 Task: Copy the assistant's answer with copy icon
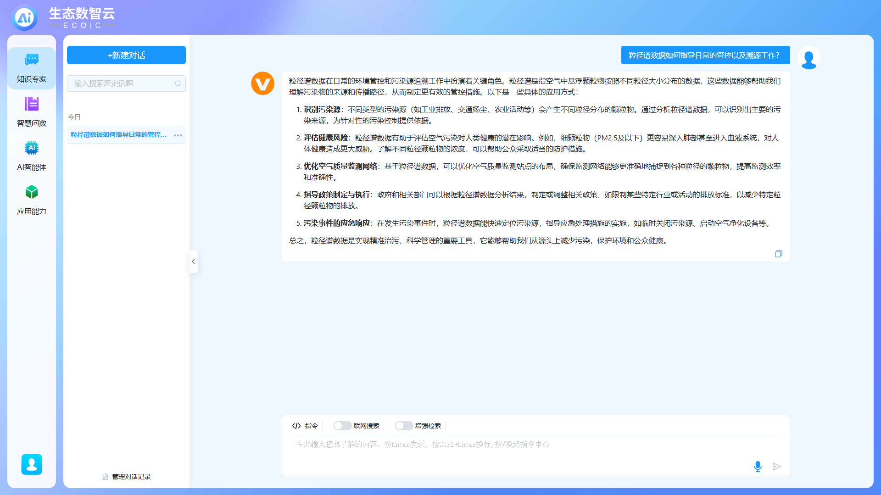(x=778, y=254)
